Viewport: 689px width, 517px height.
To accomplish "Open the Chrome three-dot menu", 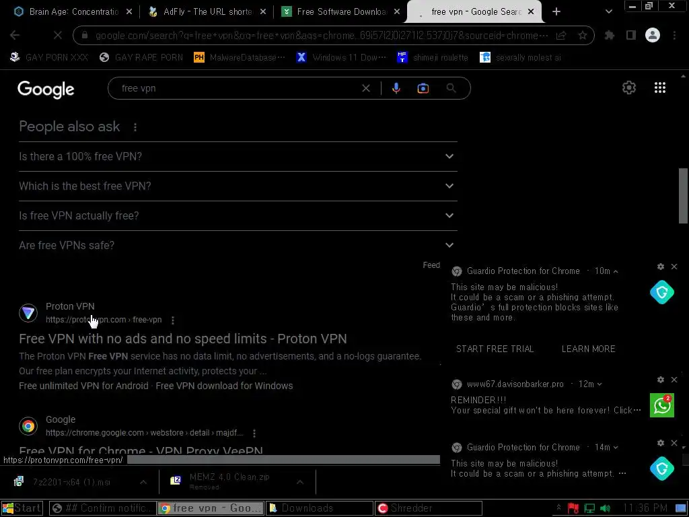I will (x=674, y=35).
